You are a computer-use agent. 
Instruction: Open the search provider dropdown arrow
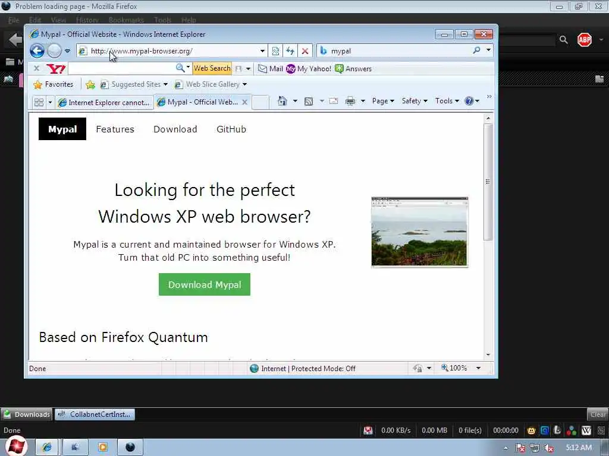488,50
